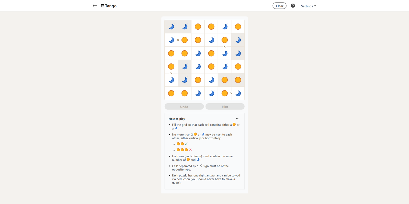The image size is (409, 204).
Task: Toggle the moon in fifth row, second column
Action: tap(185, 80)
